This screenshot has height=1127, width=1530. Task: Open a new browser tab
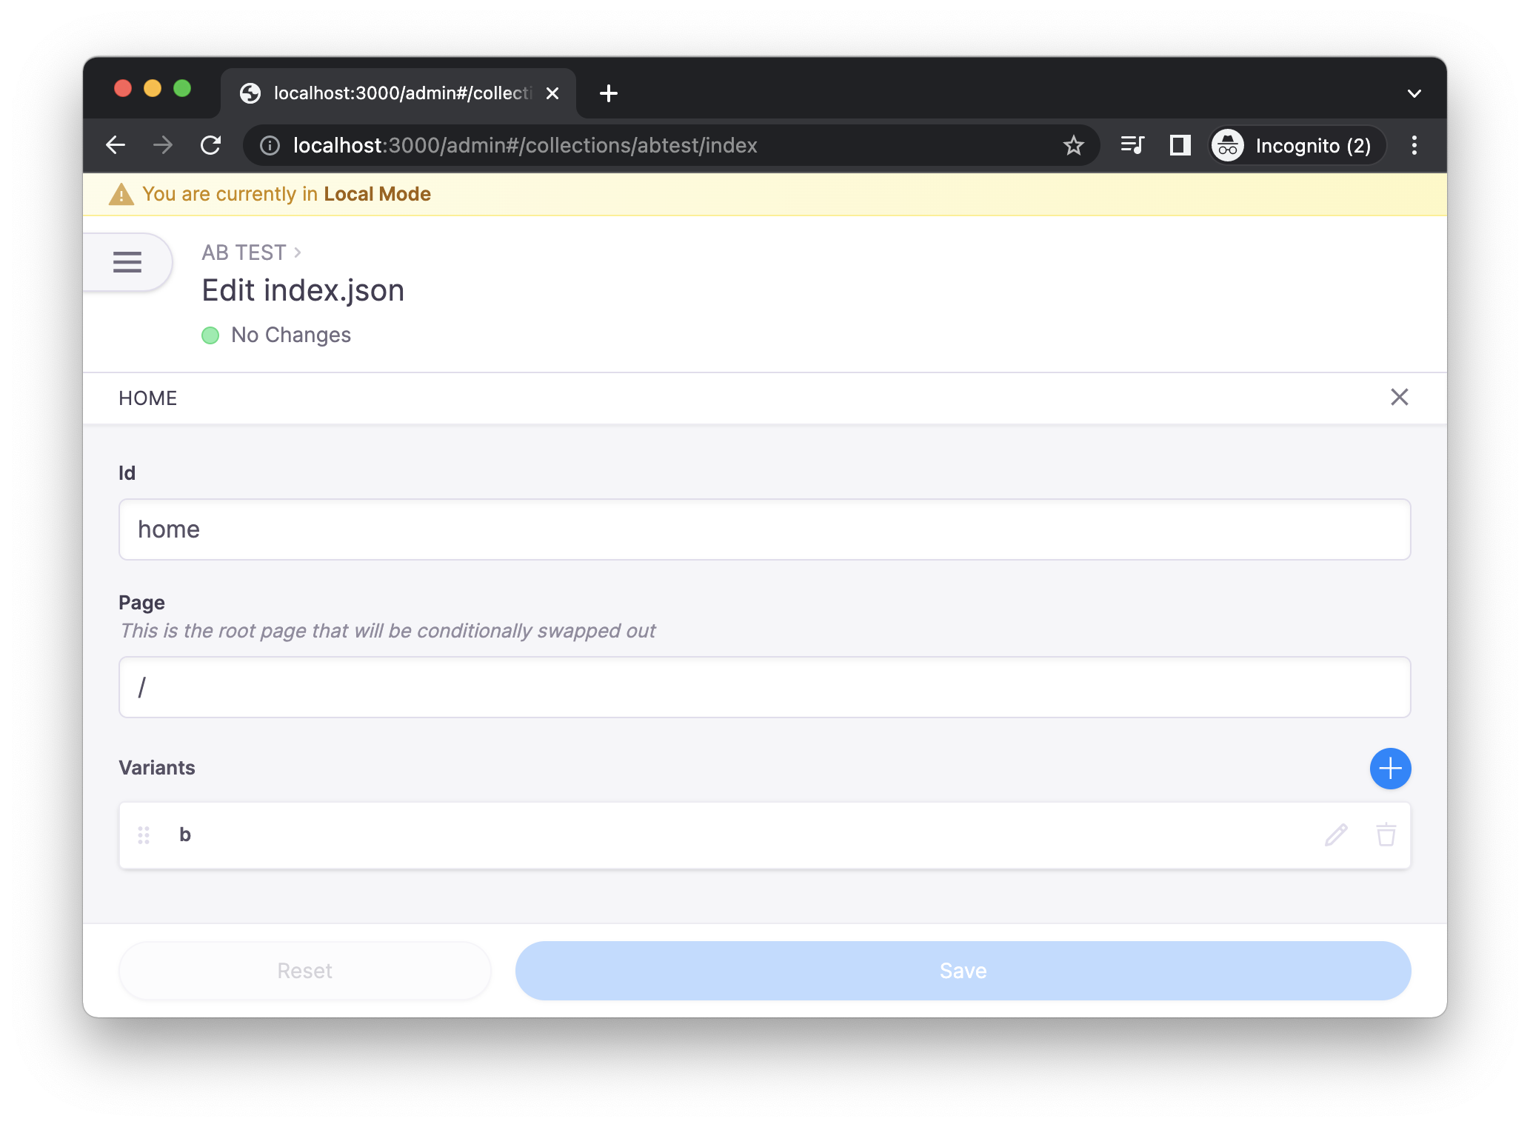[609, 93]
